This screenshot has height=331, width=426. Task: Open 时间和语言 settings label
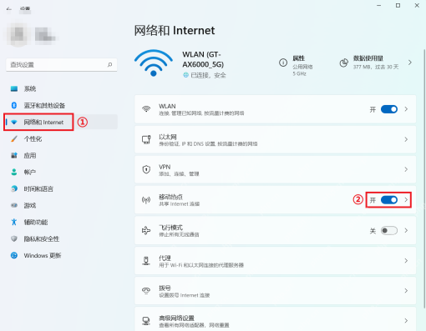pyautogui.click(x=38, y=188)
